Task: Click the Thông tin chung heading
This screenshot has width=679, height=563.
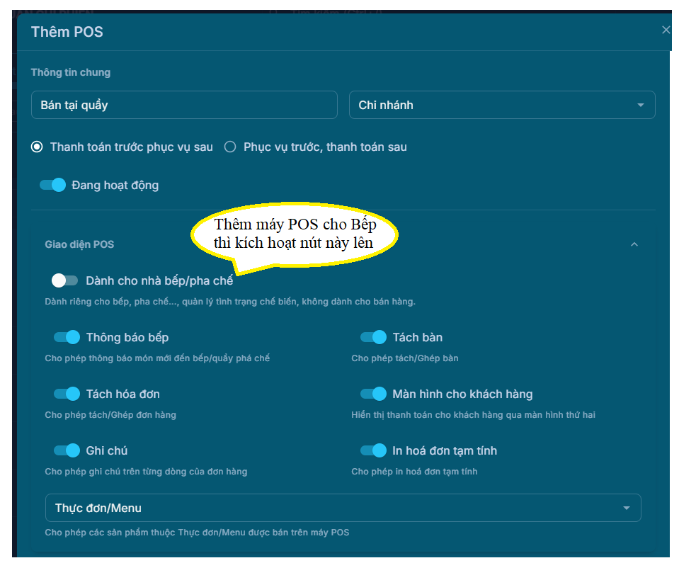Action: coord(71,72)
